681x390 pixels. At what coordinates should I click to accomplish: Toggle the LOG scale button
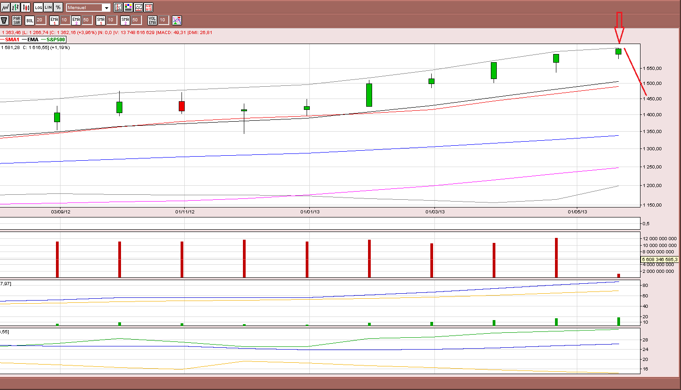pos(39,7)
